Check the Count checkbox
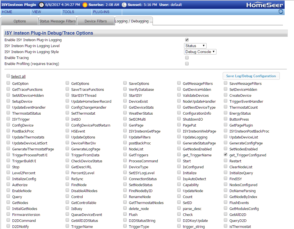 pyautogui.click(x=179, y=196)
